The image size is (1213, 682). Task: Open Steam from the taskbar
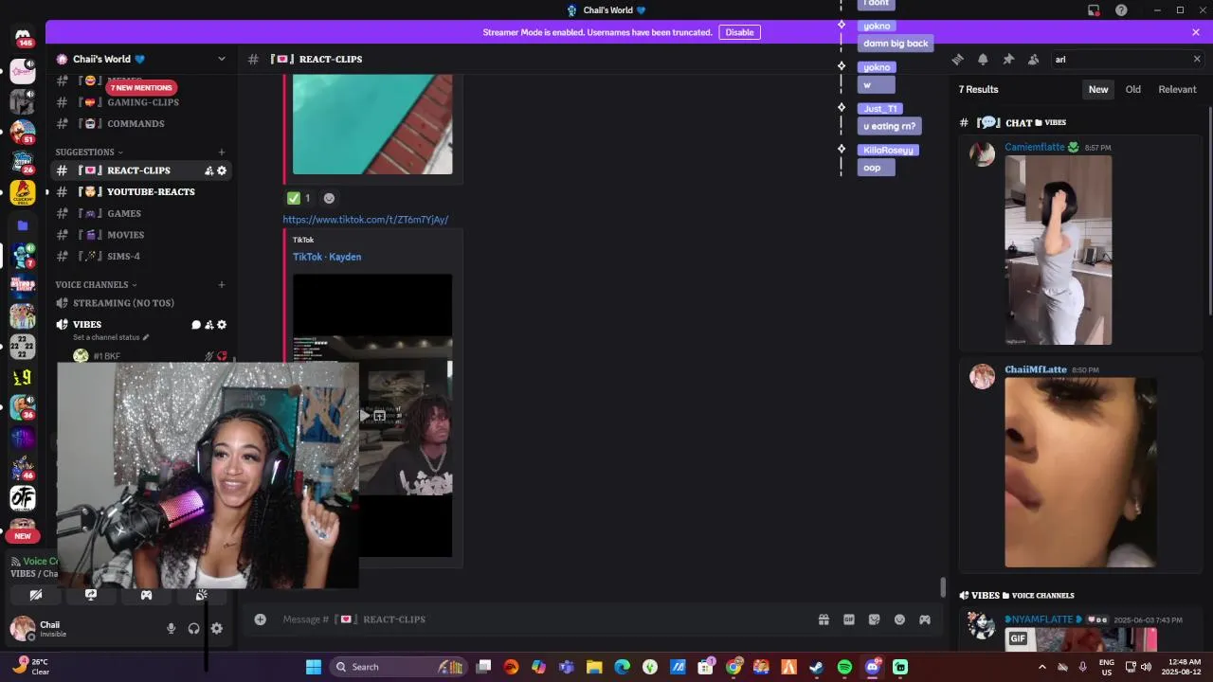coord(816,667)
